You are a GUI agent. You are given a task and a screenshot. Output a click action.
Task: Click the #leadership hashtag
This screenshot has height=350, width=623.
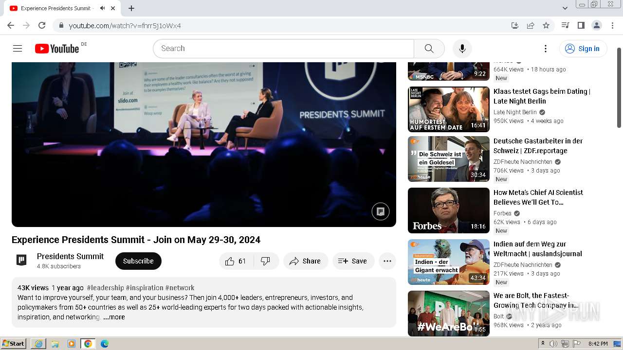[x=105, y=288]
